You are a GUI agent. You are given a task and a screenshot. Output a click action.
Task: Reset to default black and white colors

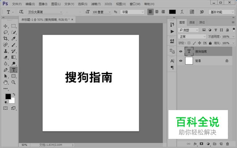pyautogui.click(x=6, y=103)
